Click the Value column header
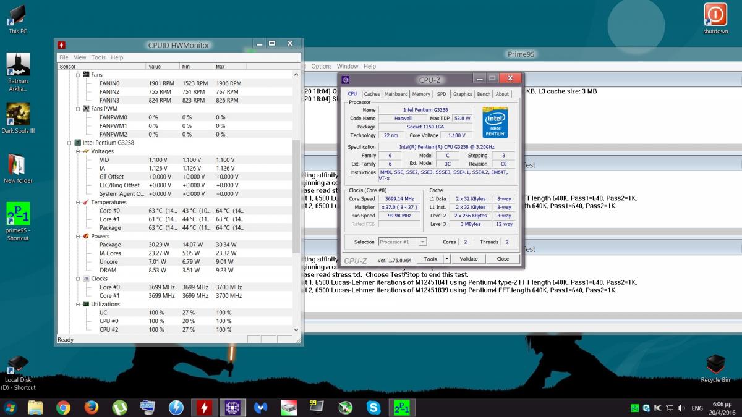This screenshot has height=417, width=742. pos(163,66)
